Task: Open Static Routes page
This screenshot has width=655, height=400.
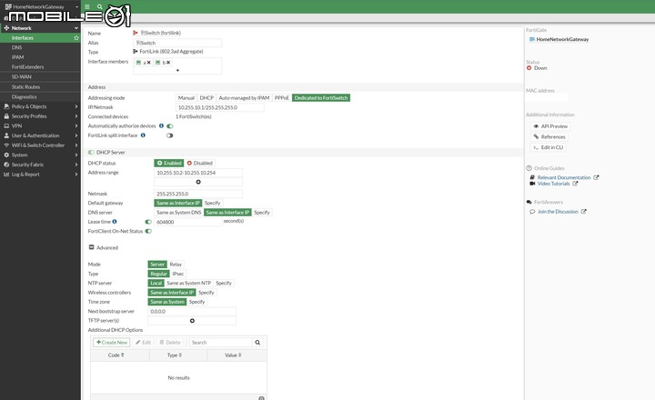Action: point(40,87)
